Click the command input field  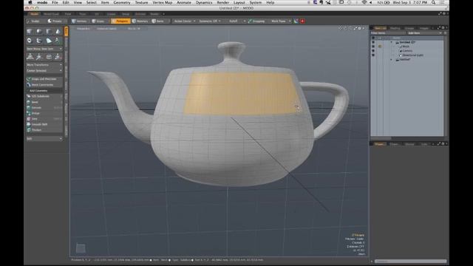coord(411,261)
